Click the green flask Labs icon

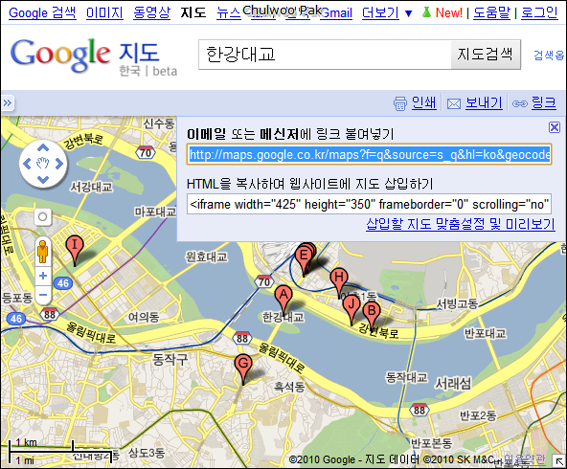coord(427,12)
